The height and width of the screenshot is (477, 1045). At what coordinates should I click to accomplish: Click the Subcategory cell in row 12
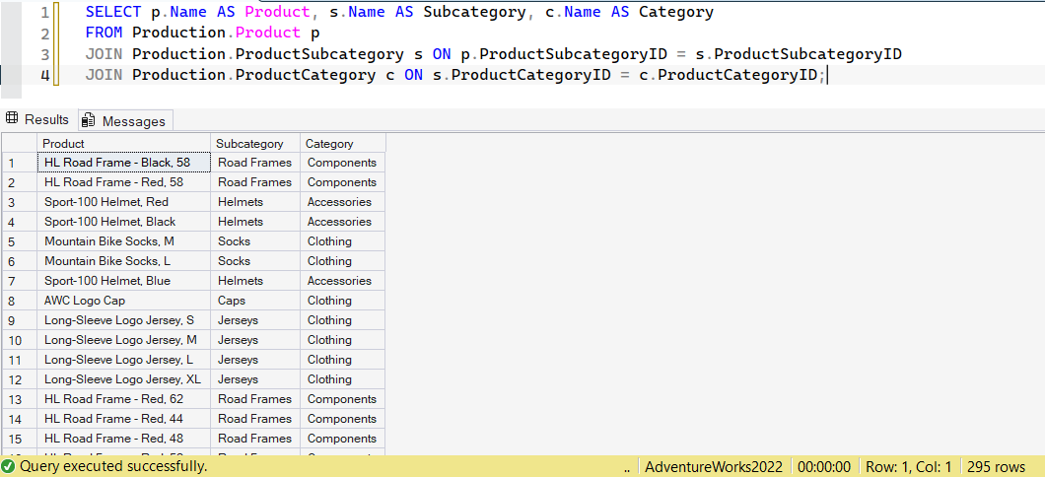click(x=255, y=379)
